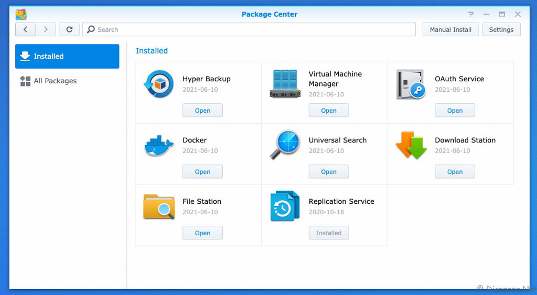Click the Virtual Machine Manager title text
Viewport: 537px width, 295px height.
[x=335, y=79]
